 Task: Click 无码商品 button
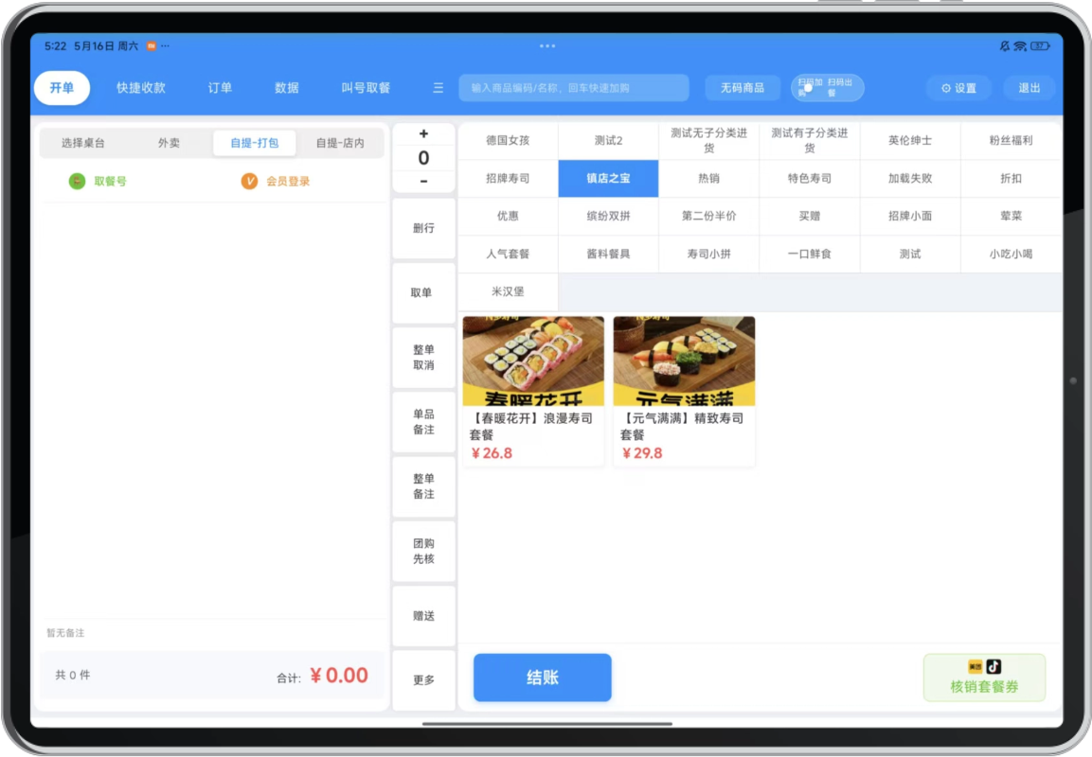(x=743, y=88)
